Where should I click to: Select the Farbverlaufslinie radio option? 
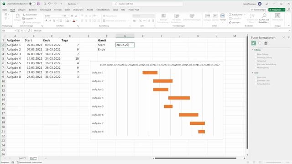[255, 84]
